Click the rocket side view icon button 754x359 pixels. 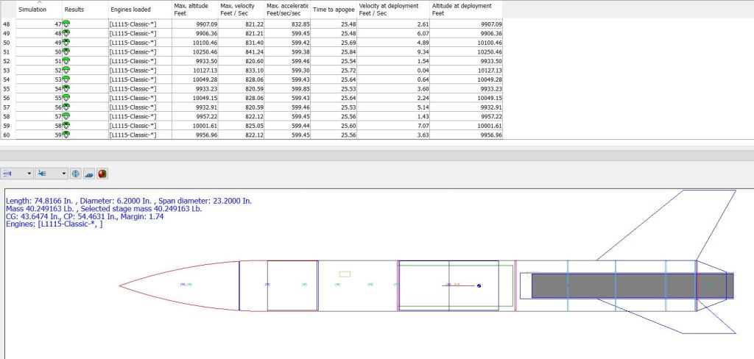click(10, 174)
